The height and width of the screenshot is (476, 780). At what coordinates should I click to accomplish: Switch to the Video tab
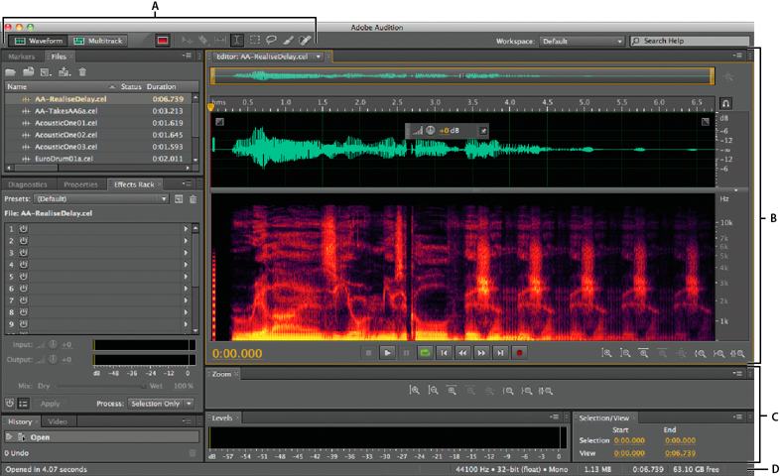pos(58,421)
